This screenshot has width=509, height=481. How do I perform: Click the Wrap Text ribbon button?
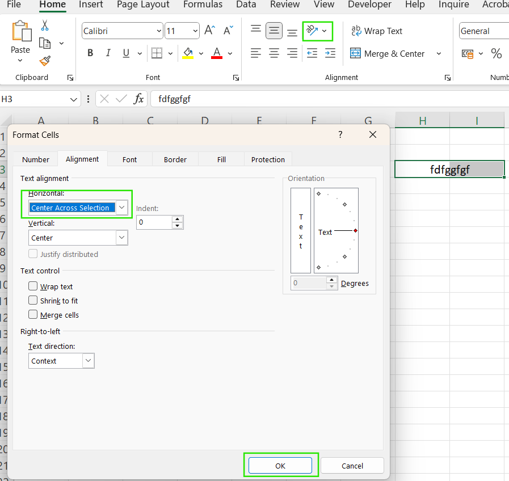point(377,31)
